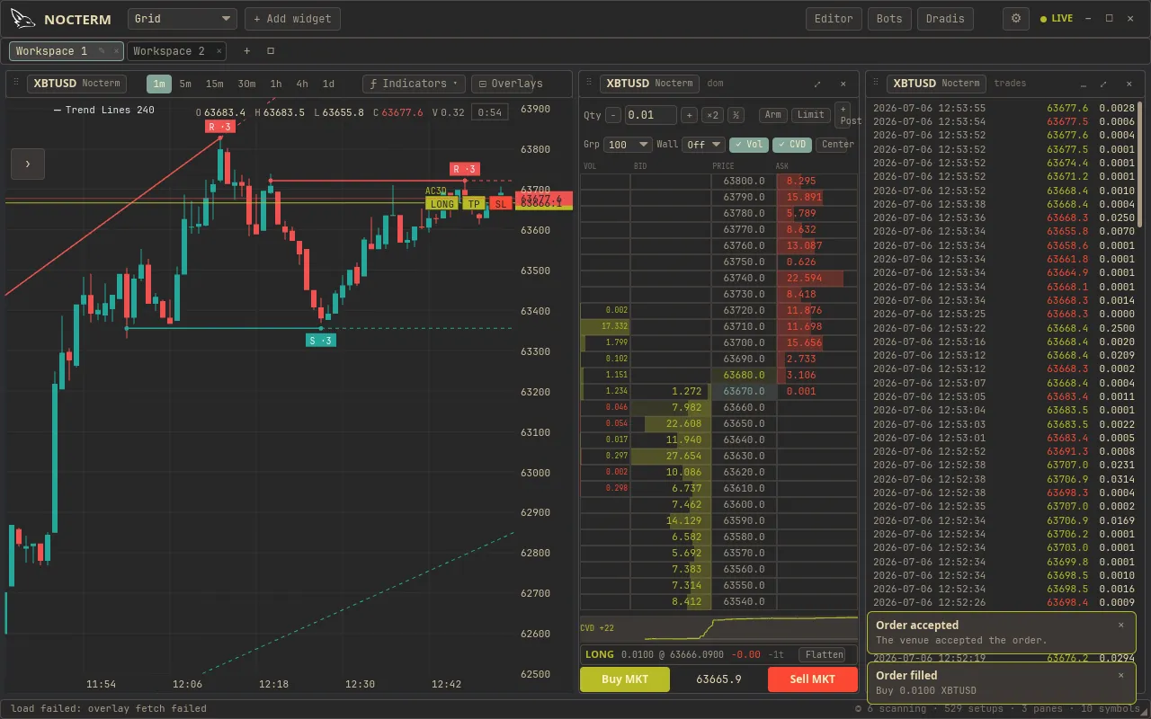1151x719 pixels.
Task: Click the CVD sparkline strip in the dom
Action: [x=718, y=628]
